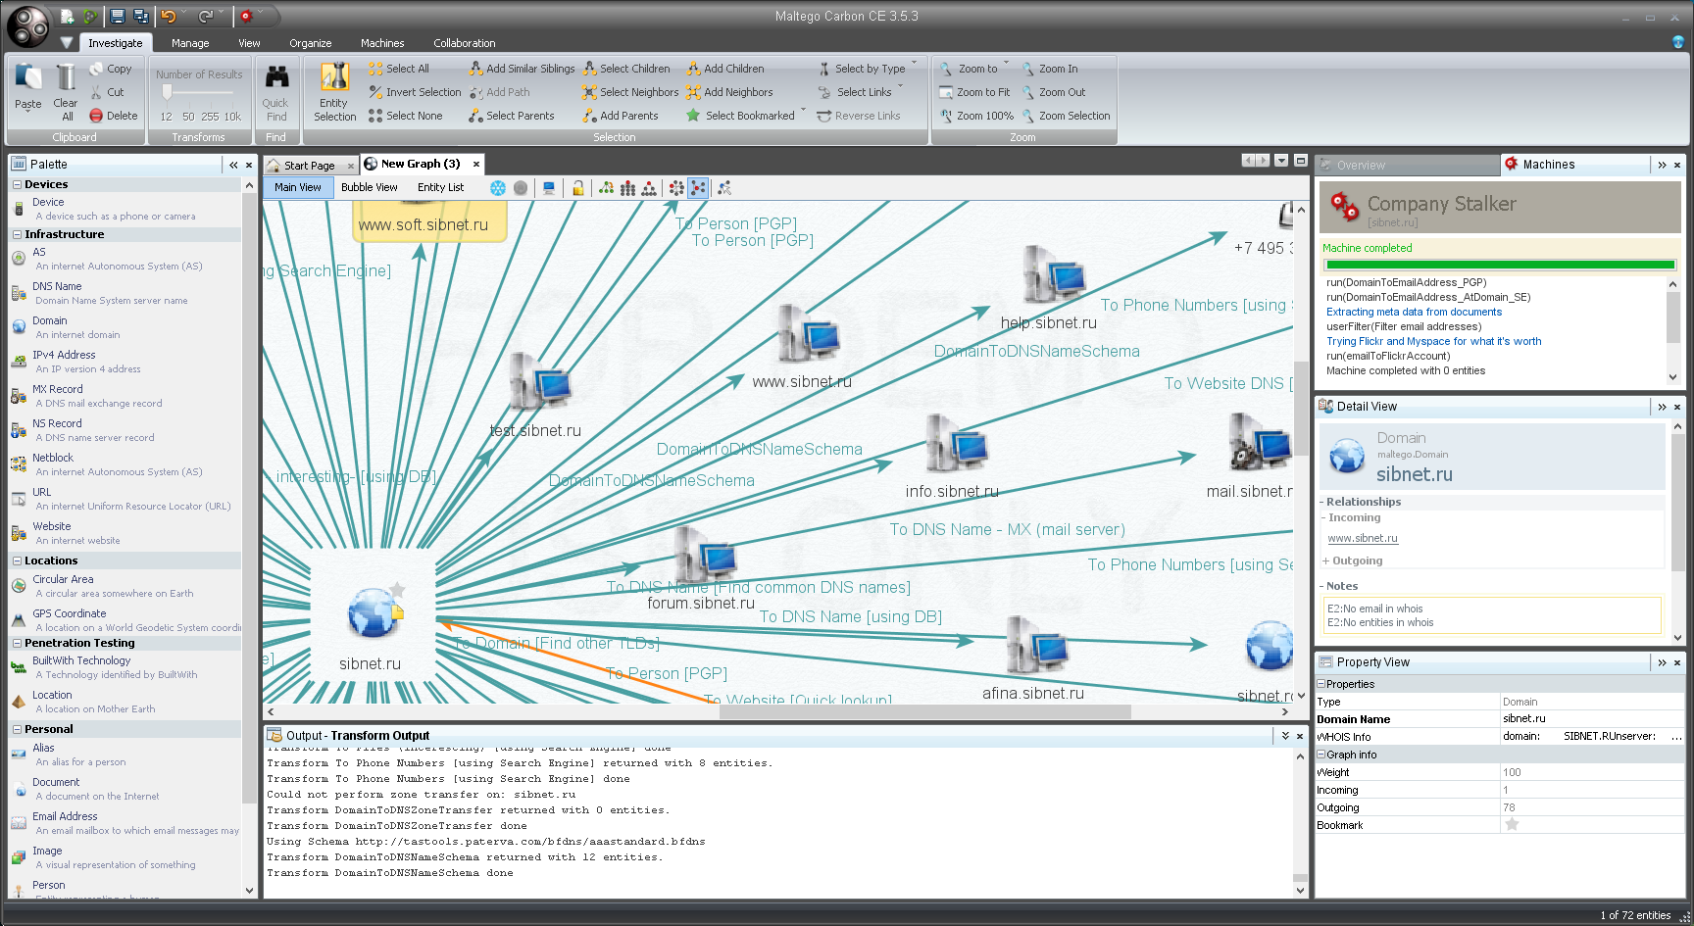Click the Number of Results slider handle
This screenshot has height=926, width=1694.
[x=168, y=92]
